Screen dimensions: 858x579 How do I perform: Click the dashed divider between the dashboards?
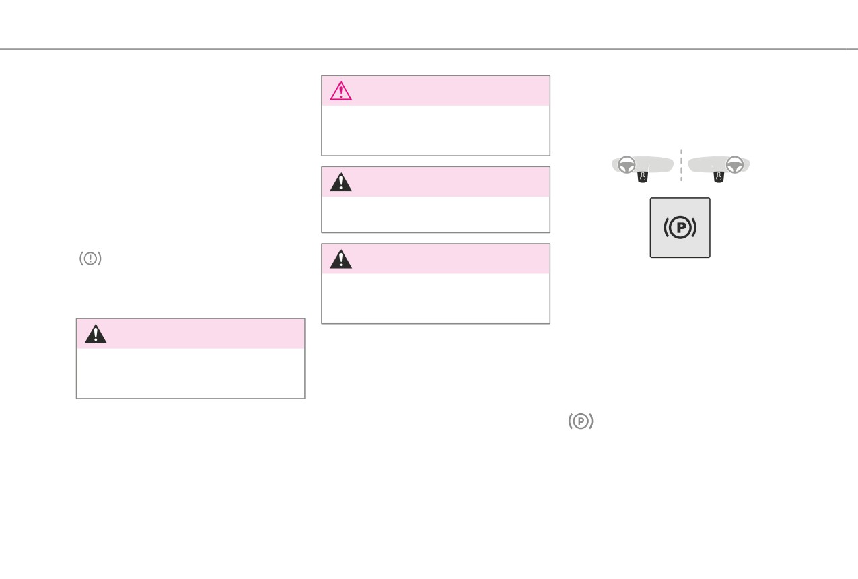pos(681,165)
